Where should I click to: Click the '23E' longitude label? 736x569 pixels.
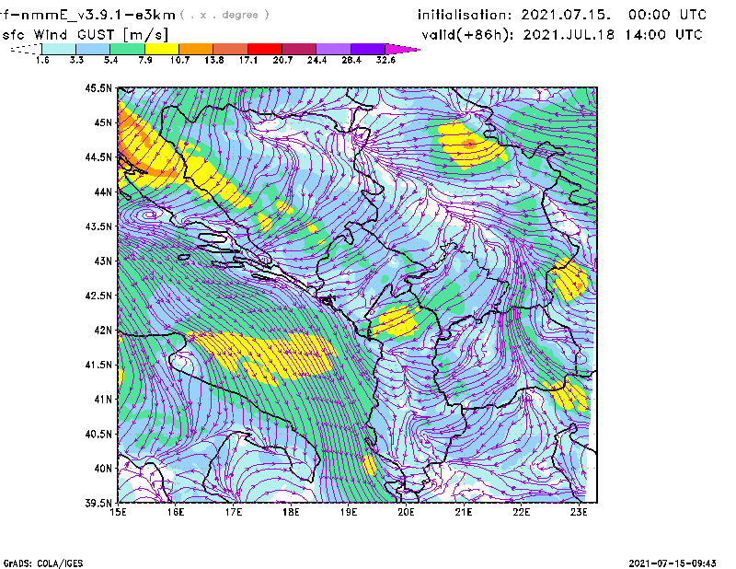pyautogui.click(x=579, y=512)
